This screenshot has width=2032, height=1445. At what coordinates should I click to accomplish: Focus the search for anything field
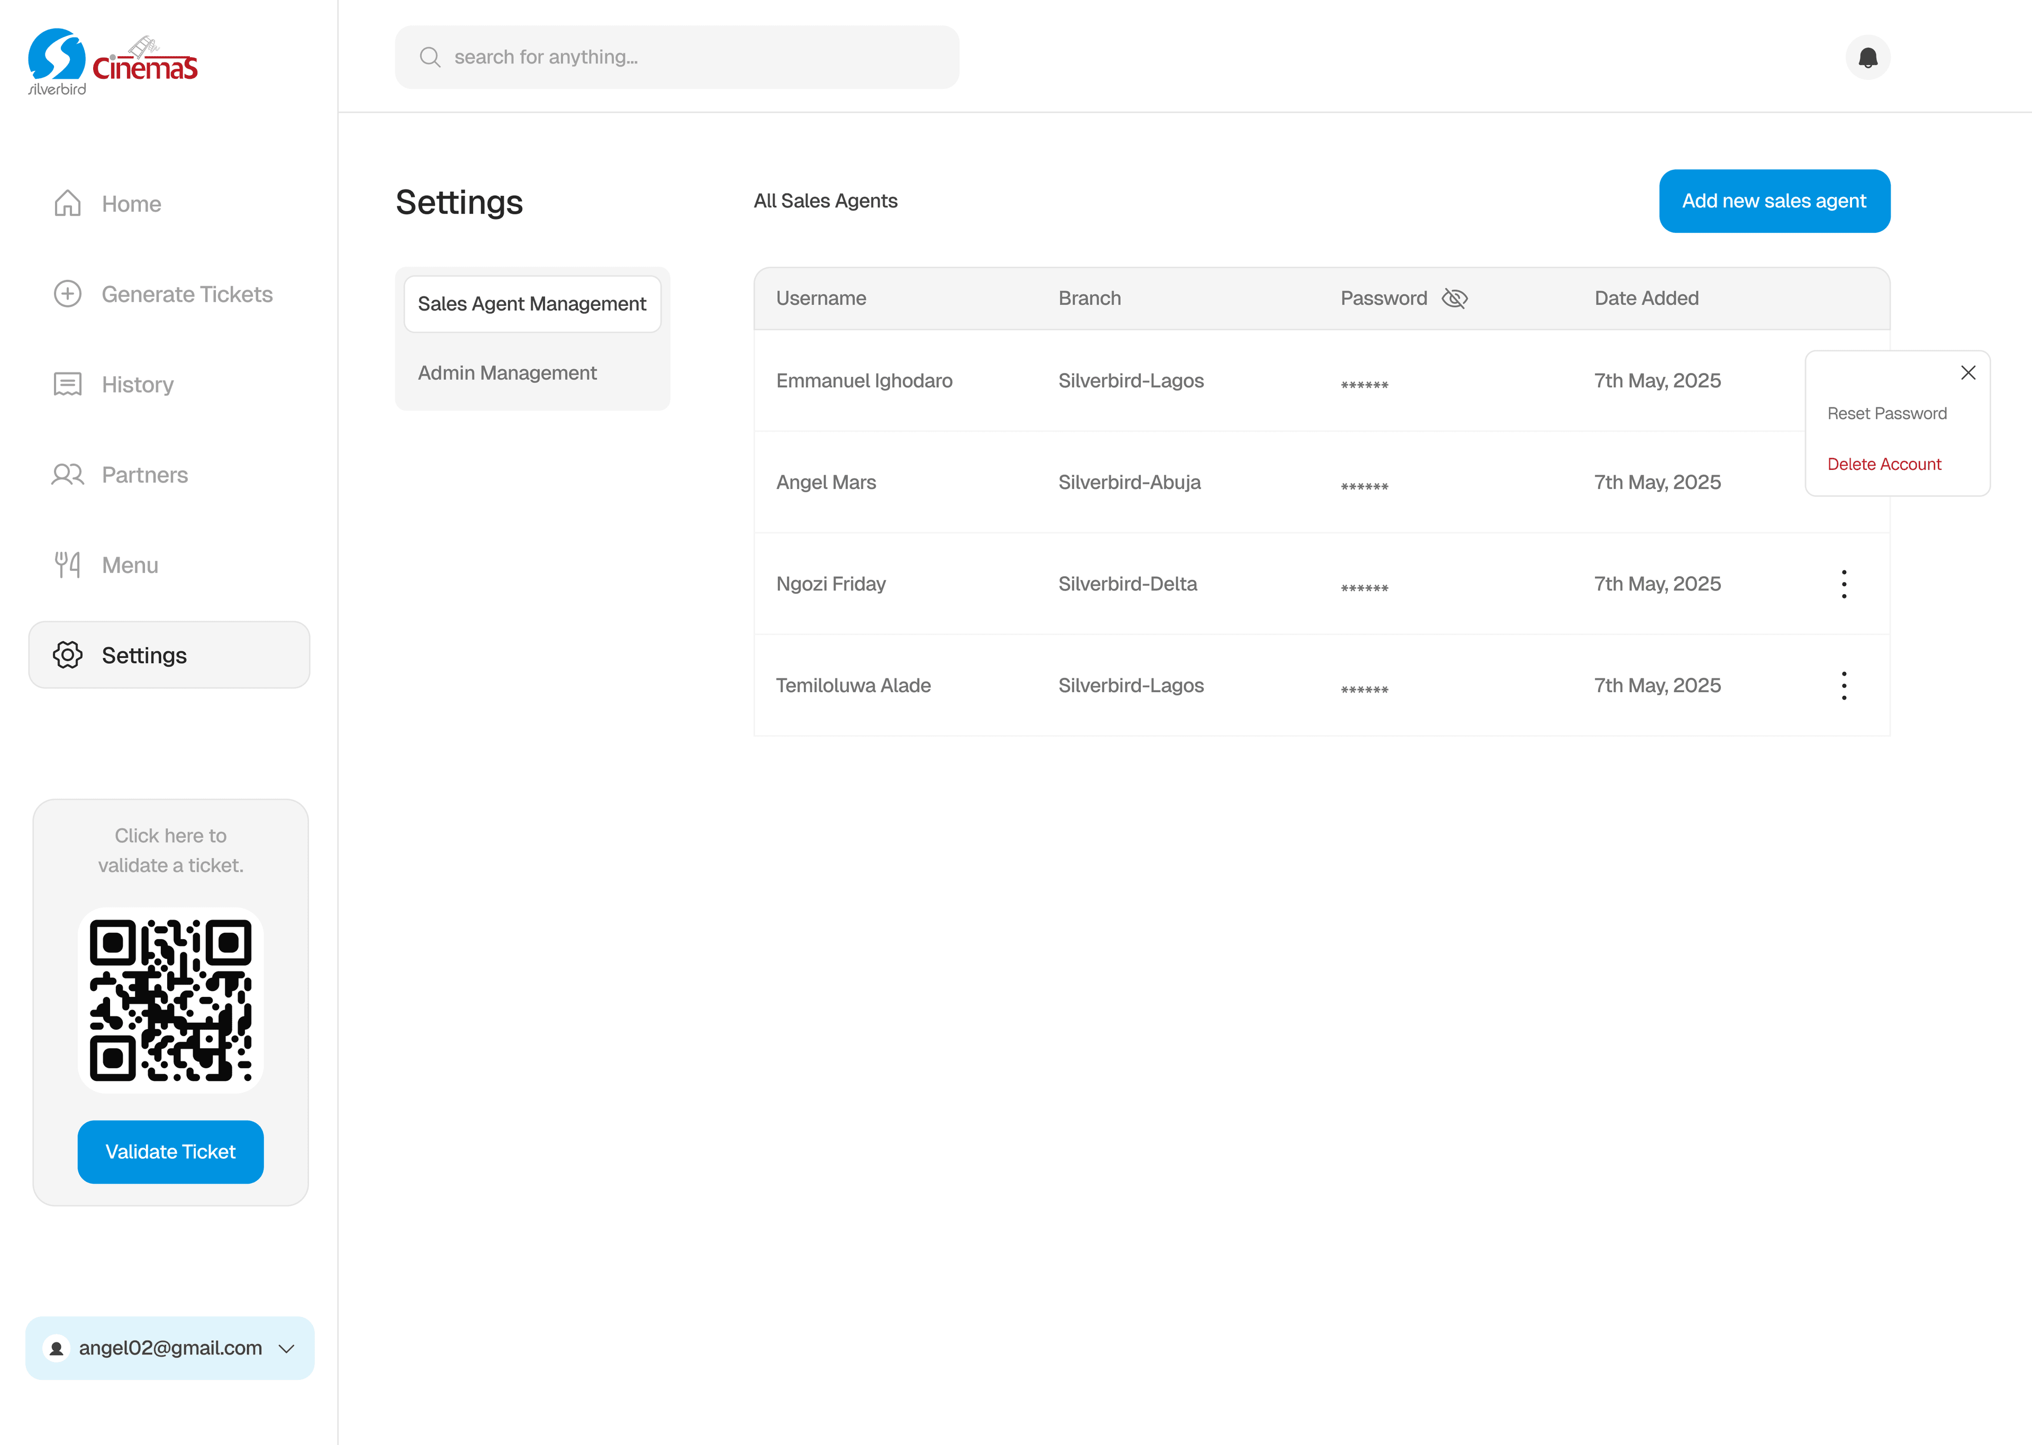(x=677, y=57)
